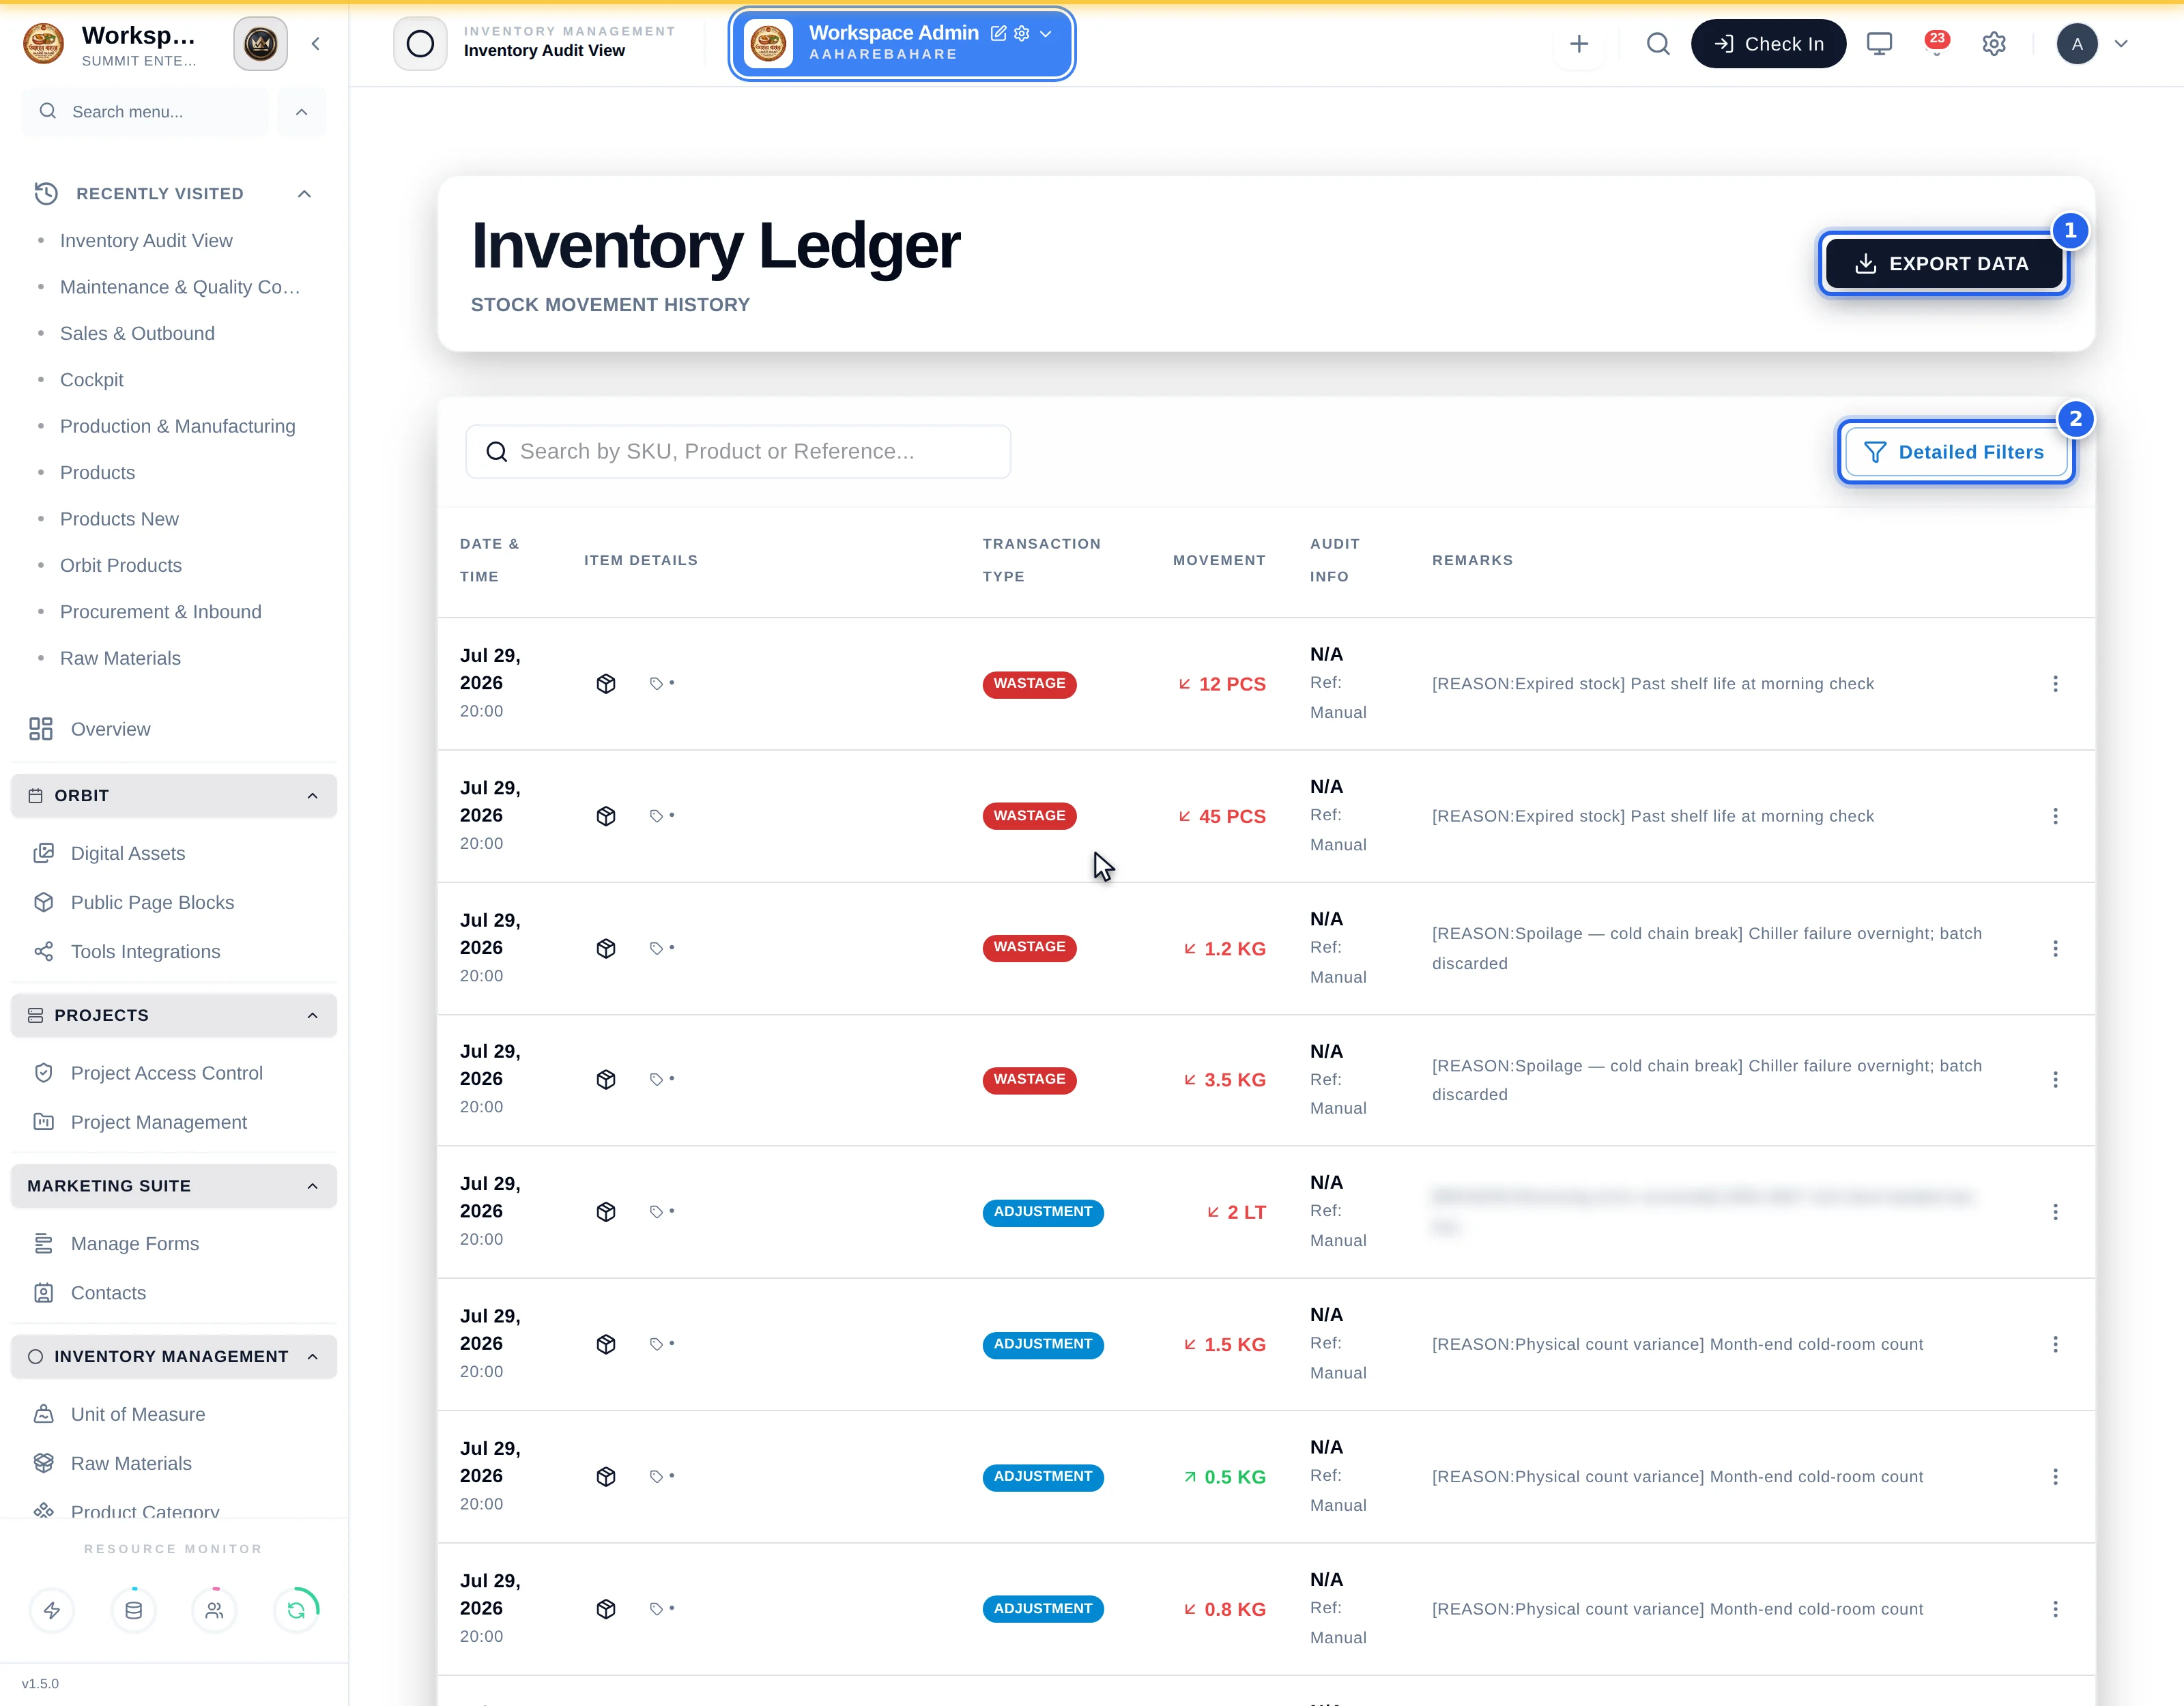The height and width of the screenshot is (1706, 2184).
Task: Click the edit pencil icon beside Workspace Admin
Action: tap(998, 33)
